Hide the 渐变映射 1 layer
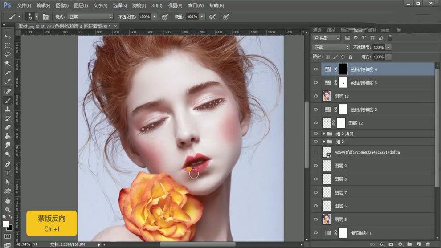The image size is (441, 248). (315, 233)
